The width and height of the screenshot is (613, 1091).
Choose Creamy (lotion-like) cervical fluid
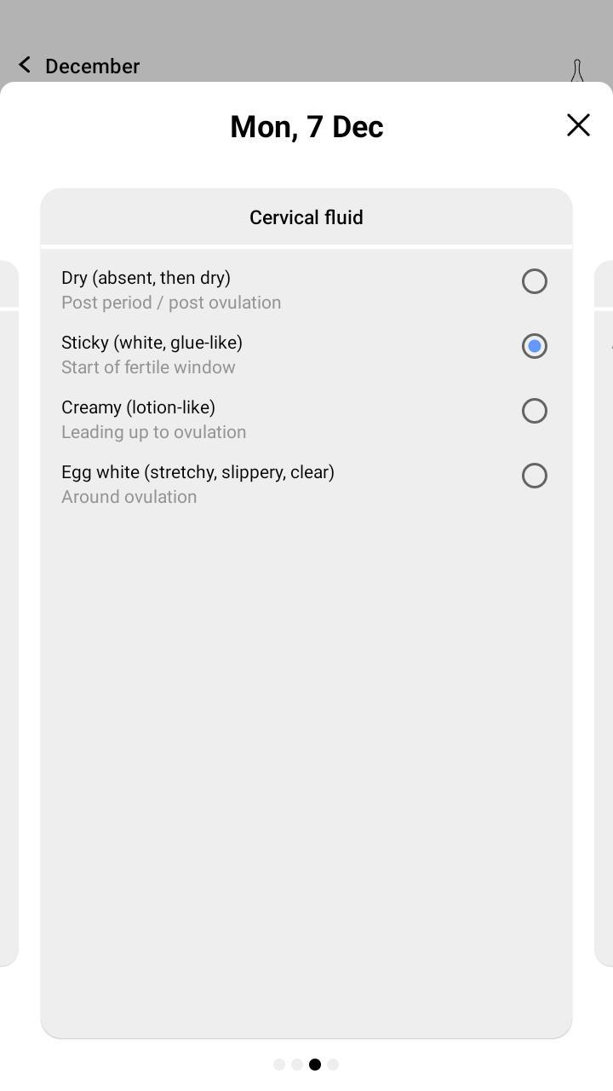pos(534,411)
